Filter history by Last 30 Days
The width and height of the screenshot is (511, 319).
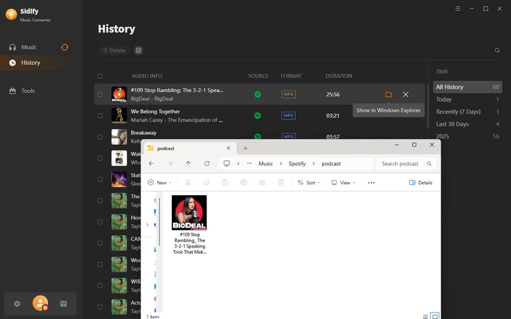coord(468,124)
